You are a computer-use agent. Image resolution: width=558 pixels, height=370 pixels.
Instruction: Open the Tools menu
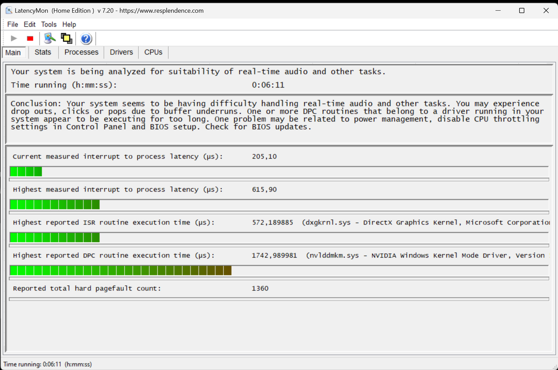tap(49, 24)
